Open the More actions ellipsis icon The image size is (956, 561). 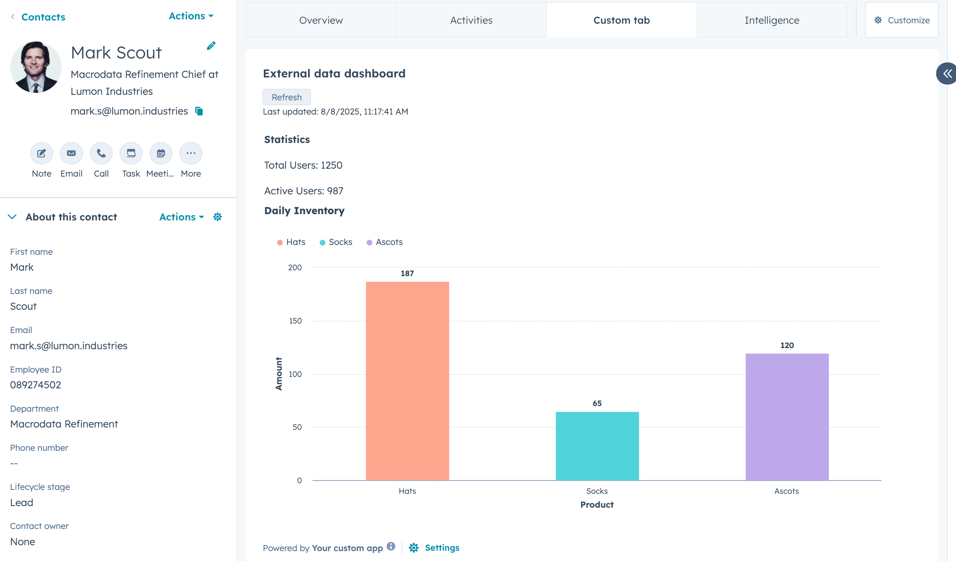(191, 153)
